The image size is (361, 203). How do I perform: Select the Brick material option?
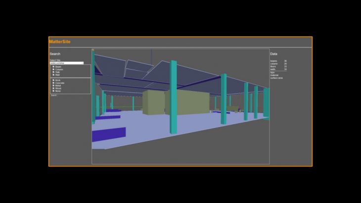(x=53, y=80)
